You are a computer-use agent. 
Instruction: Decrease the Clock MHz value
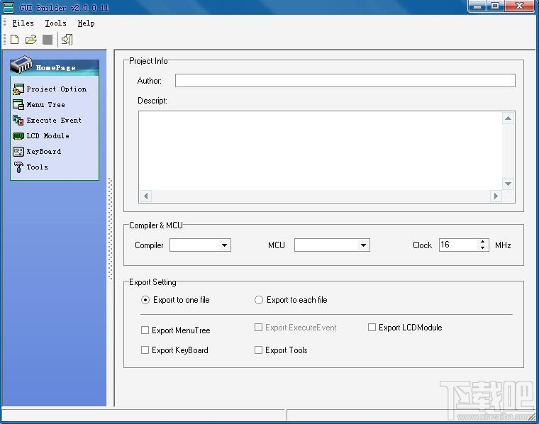[483, 247]
